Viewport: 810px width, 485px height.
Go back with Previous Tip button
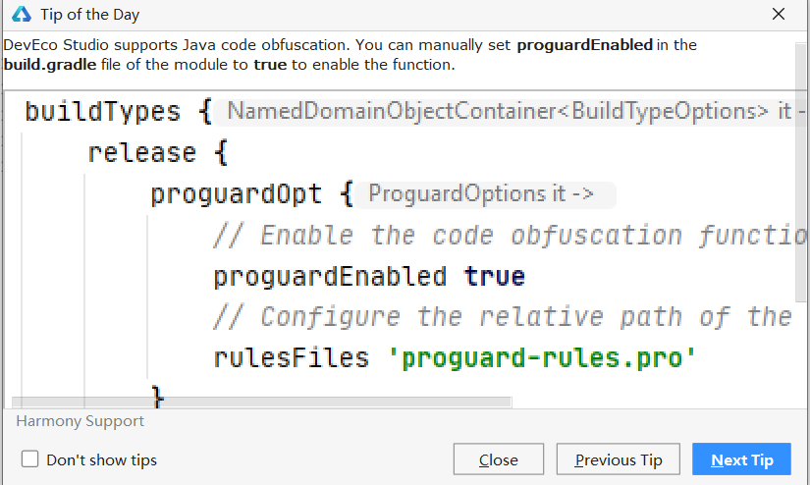[619, 459]
